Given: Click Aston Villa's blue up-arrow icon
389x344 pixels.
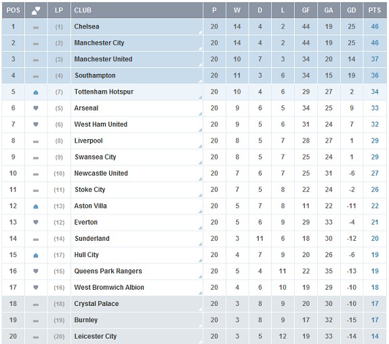Looking at the screenshot, I should [36, 206].
